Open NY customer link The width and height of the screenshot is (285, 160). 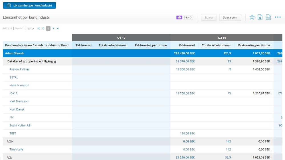pos(11,117)
